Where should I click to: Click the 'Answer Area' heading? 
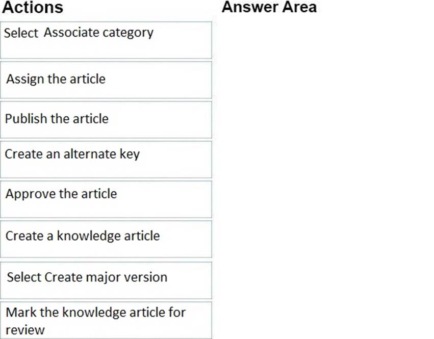point(269,7)
